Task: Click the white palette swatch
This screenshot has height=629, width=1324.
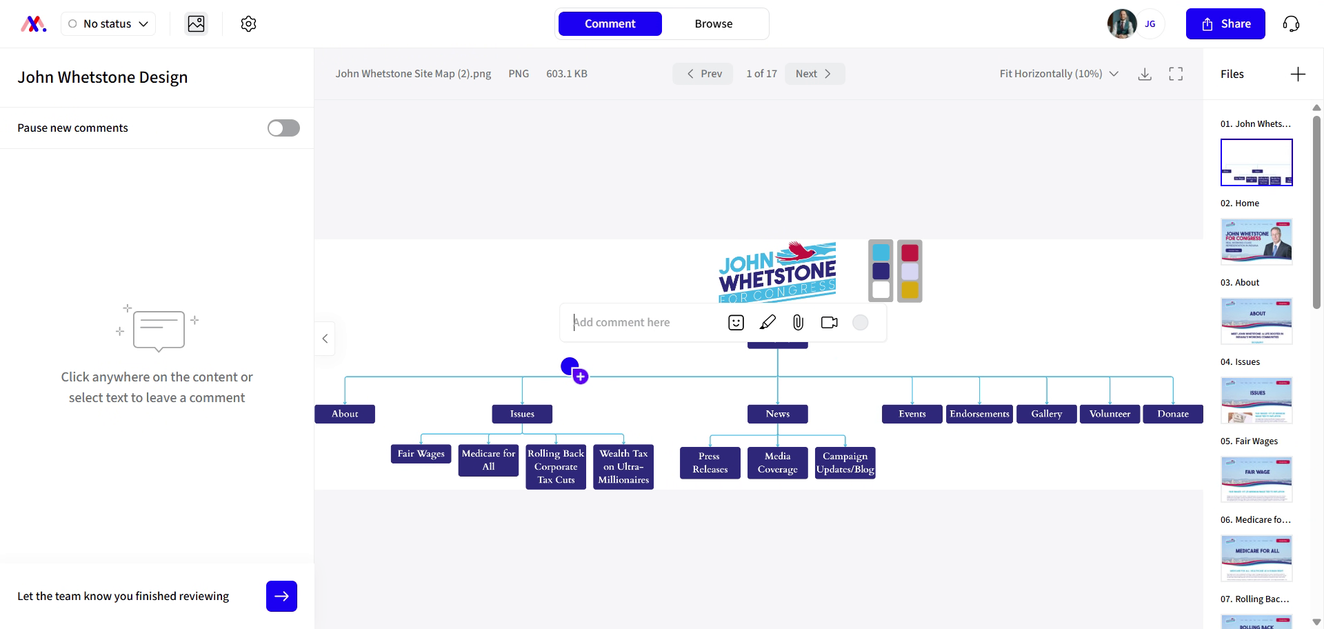Action: point(881,290)
